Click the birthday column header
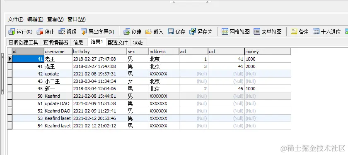Screen dimensions: 348x155 pyautogui.click(x=99, y=52)
